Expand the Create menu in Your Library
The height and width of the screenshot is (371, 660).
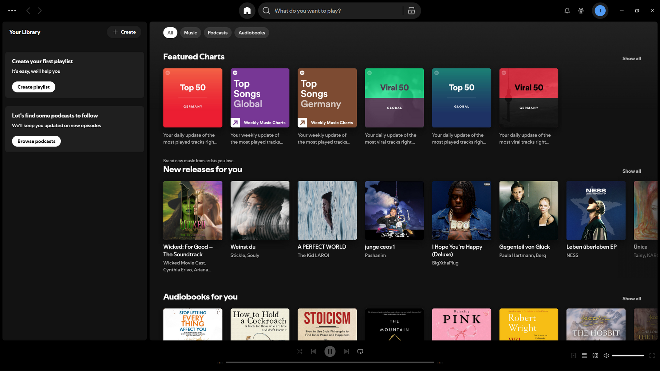[x=124, y=32]
